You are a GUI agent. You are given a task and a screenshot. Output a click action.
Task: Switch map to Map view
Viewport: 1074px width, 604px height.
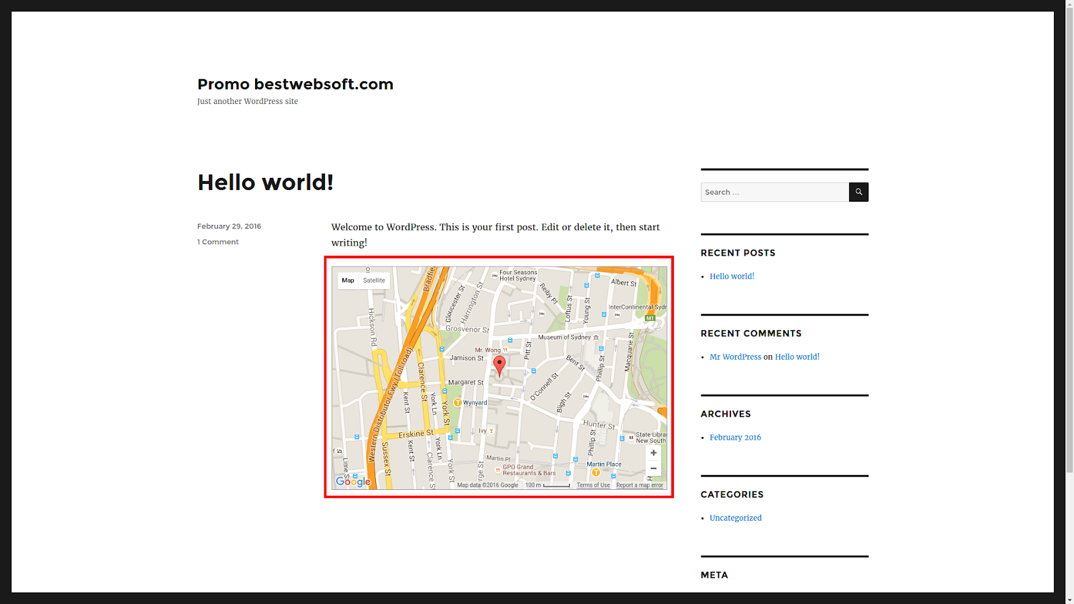click(x=348, y=281)
